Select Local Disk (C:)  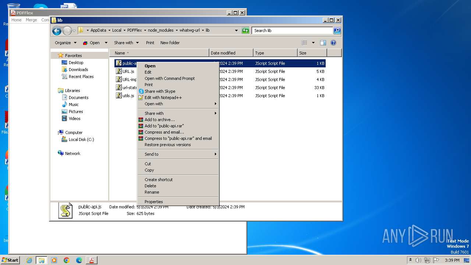point(81,139)
